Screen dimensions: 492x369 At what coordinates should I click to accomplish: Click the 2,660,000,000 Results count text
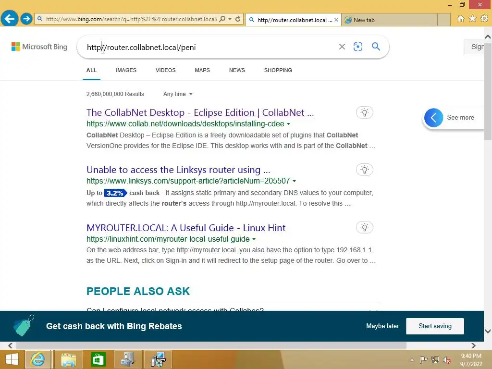(x=115, y=94)
